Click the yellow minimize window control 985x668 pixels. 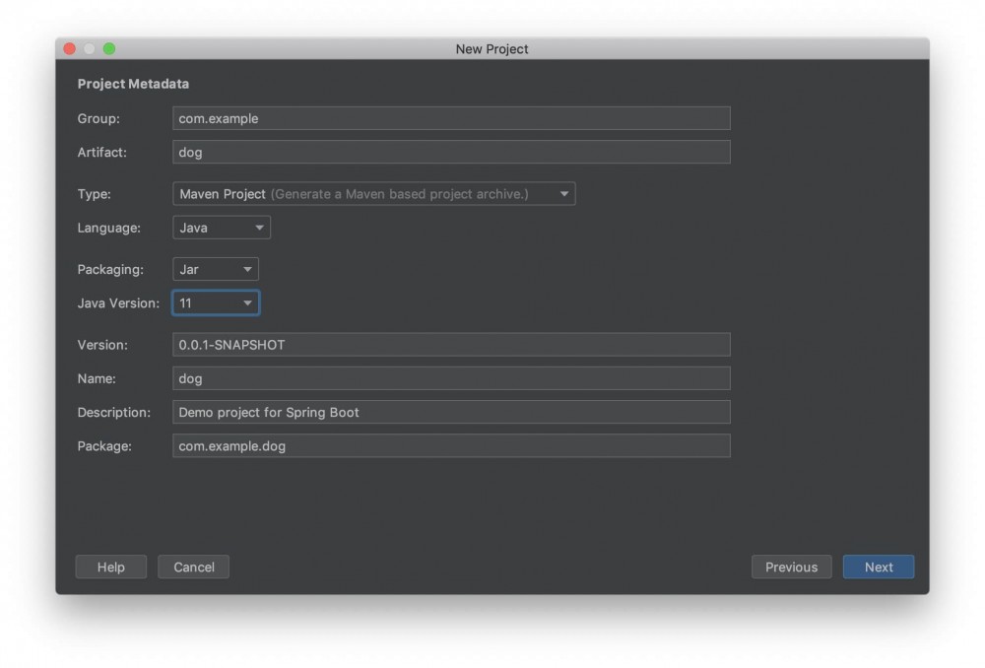pos(89,47)
